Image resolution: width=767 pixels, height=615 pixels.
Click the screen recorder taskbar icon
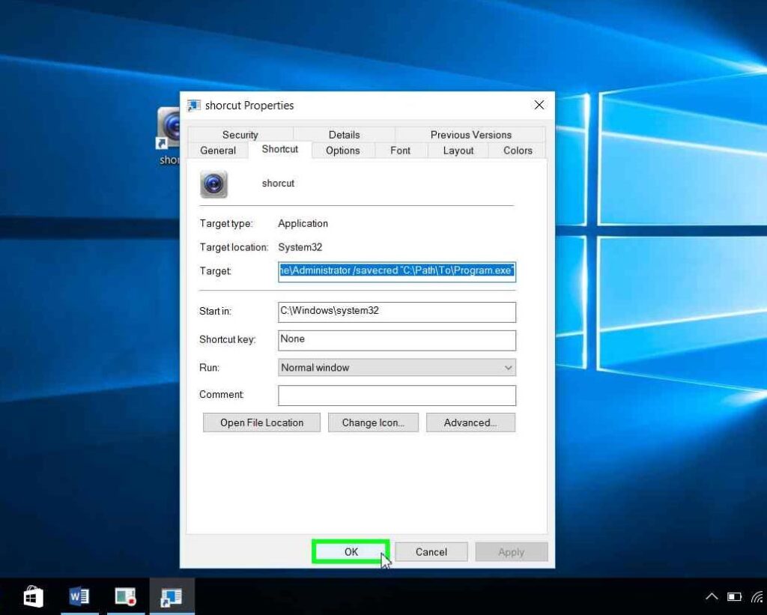(x=125, y=596)
